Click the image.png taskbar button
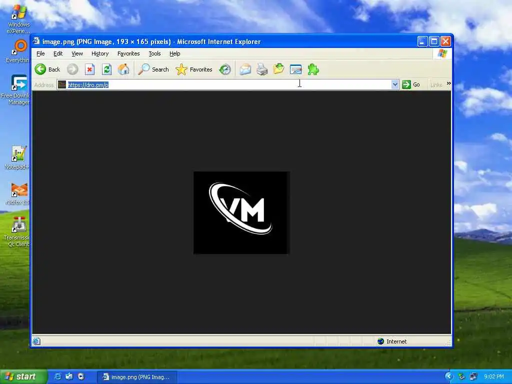The image size is (512, 384). 137,377
